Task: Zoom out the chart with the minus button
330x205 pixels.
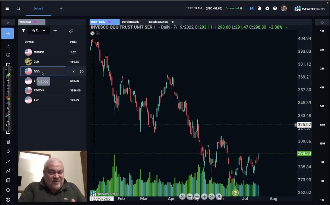Action: (x=190, y=196)
